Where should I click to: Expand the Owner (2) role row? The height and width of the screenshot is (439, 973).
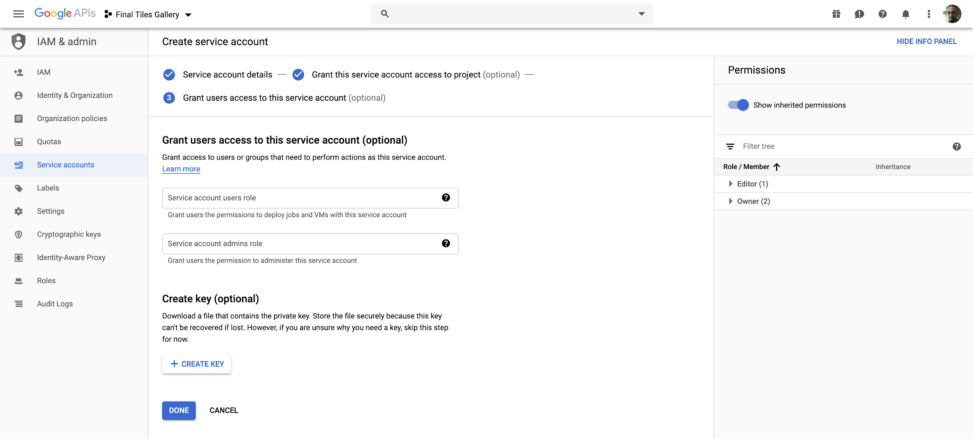pyautogui.click(x=731, y=201)
